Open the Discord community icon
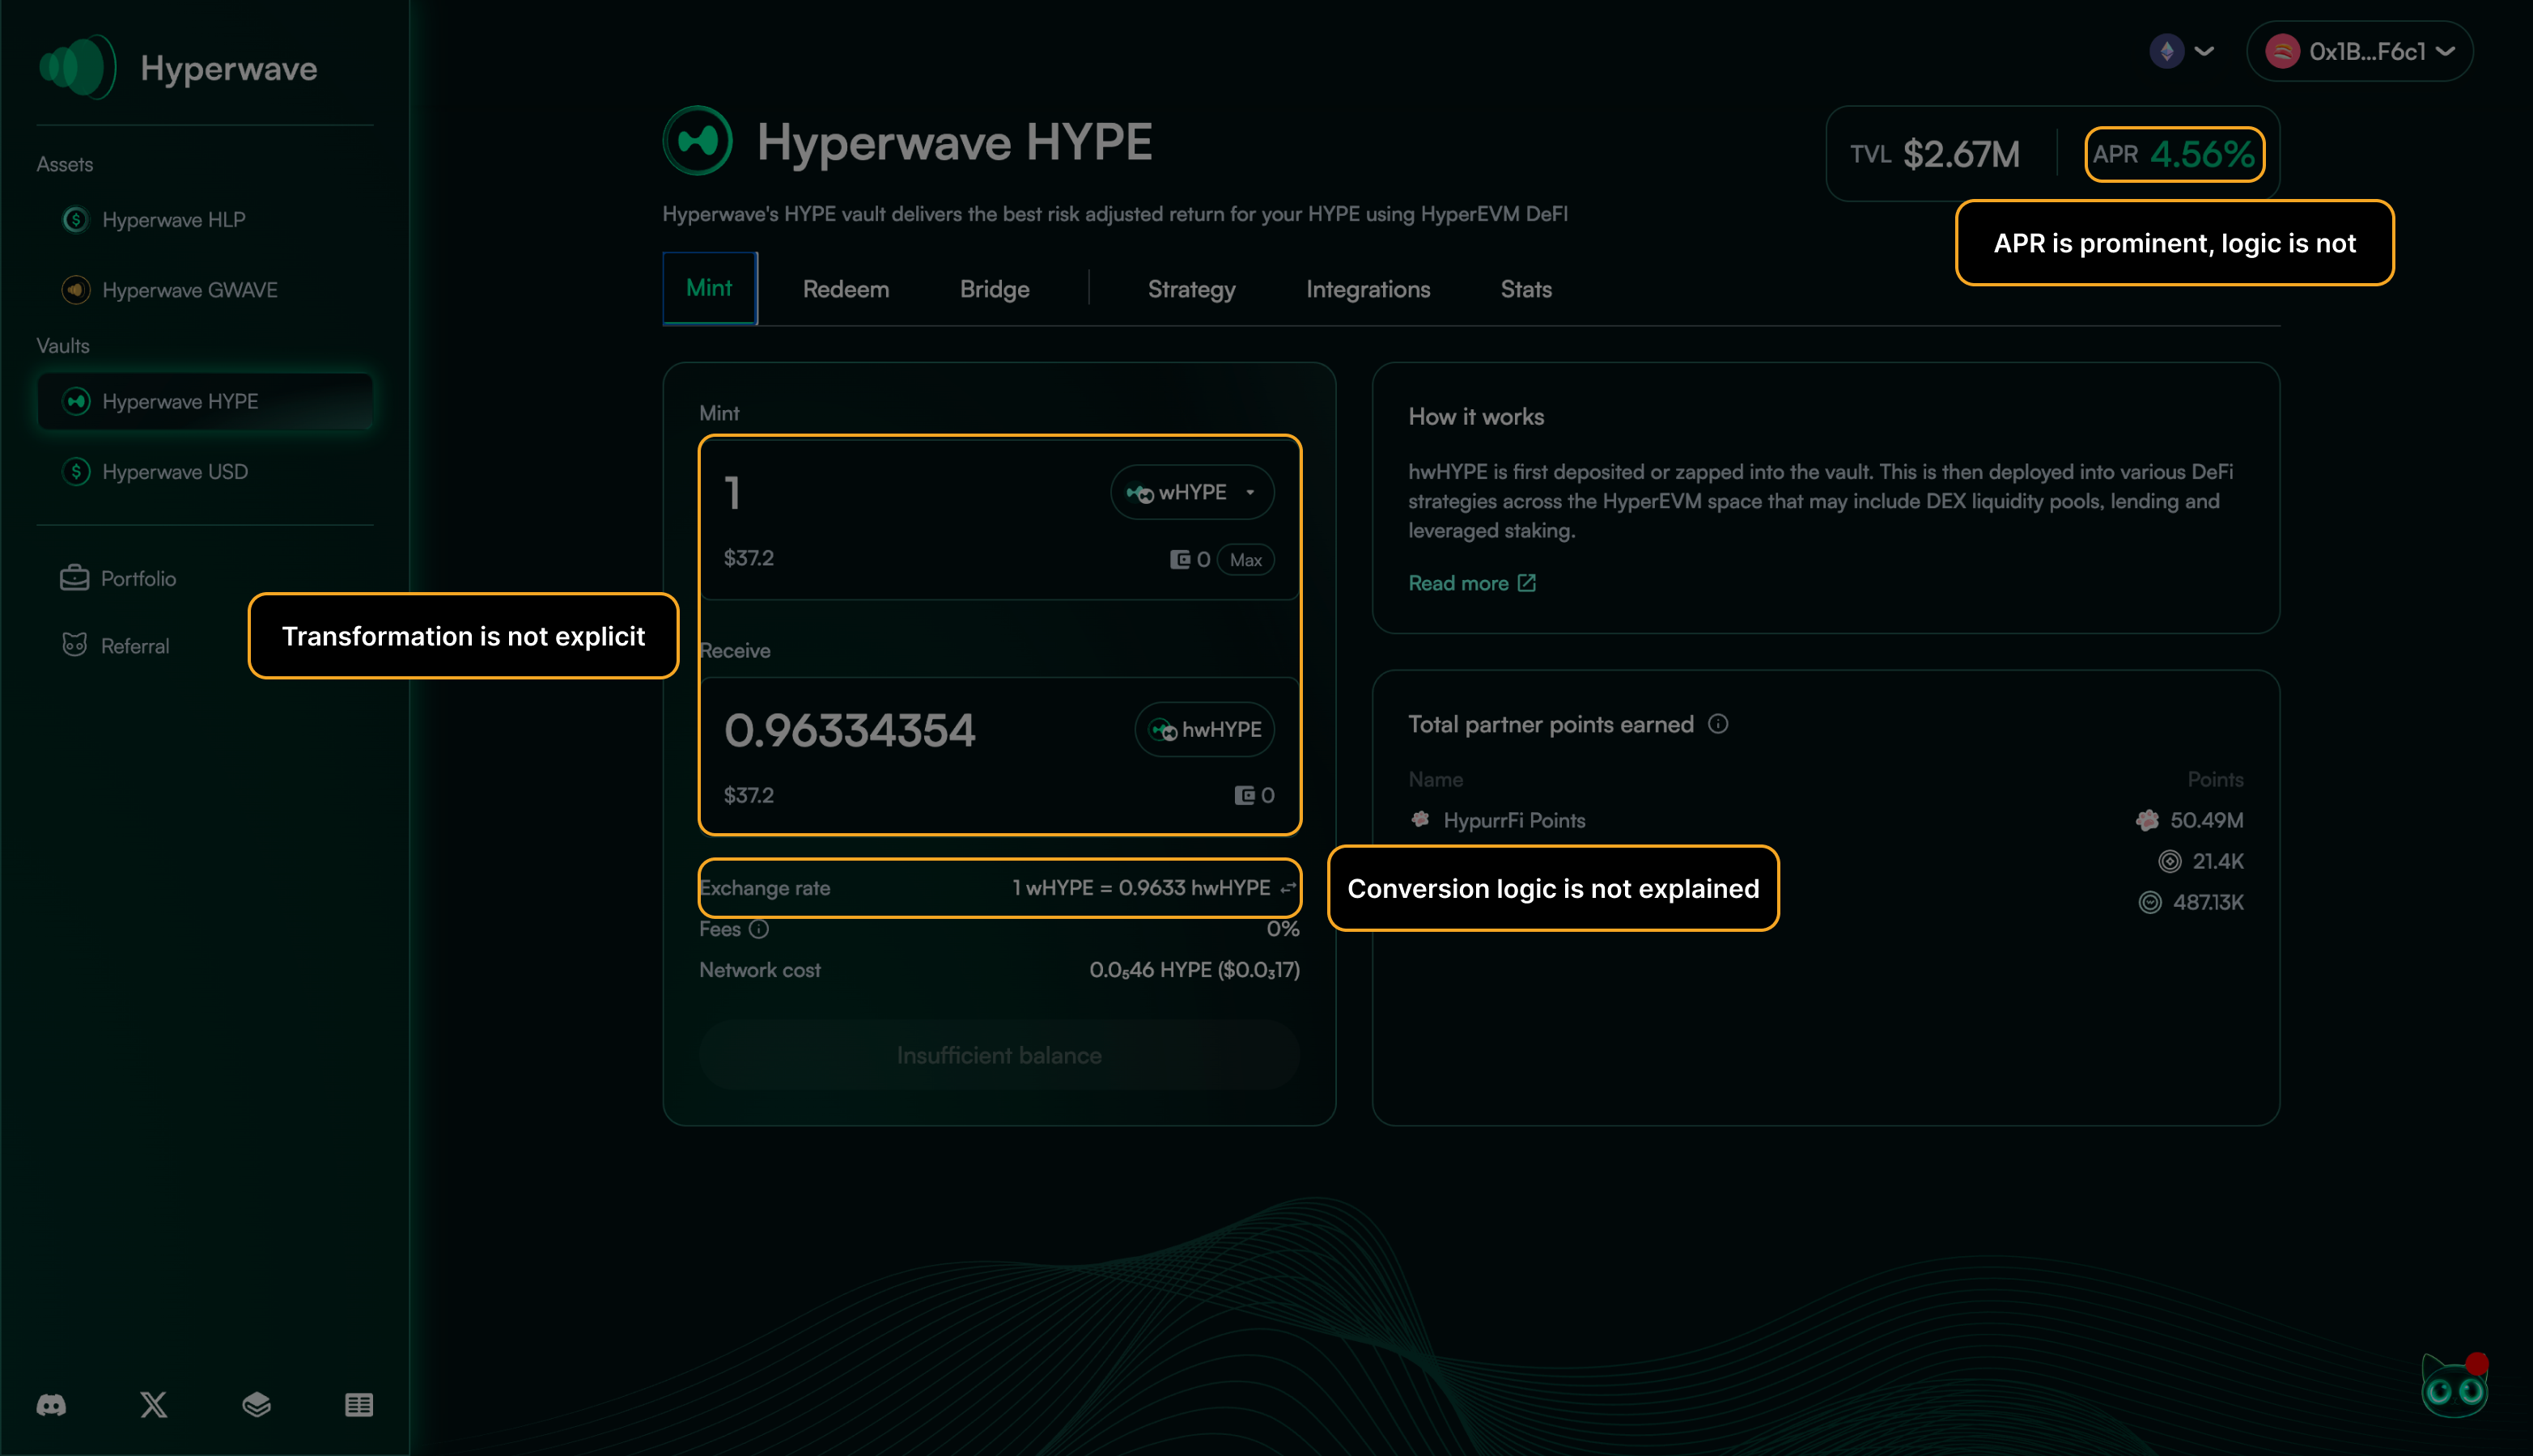The width and height of the screenshot is (2533, 1456). click(52, 1404)
